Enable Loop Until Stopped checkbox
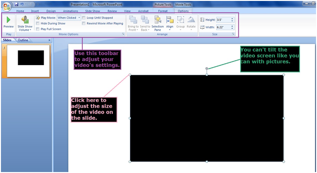The height and width of the screenshot is (173, 317). point(84,18)
